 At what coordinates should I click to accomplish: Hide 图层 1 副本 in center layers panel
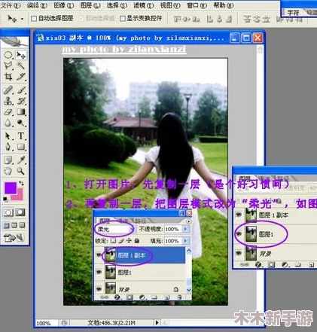click(99, 255)
